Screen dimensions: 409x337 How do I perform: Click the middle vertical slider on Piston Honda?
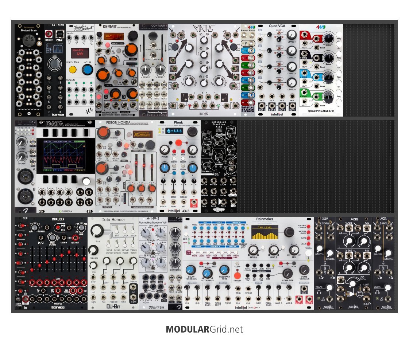[143, 167]
